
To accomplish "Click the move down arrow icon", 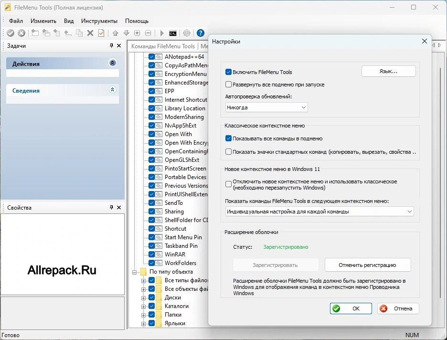I will click(x=126, y=33).
